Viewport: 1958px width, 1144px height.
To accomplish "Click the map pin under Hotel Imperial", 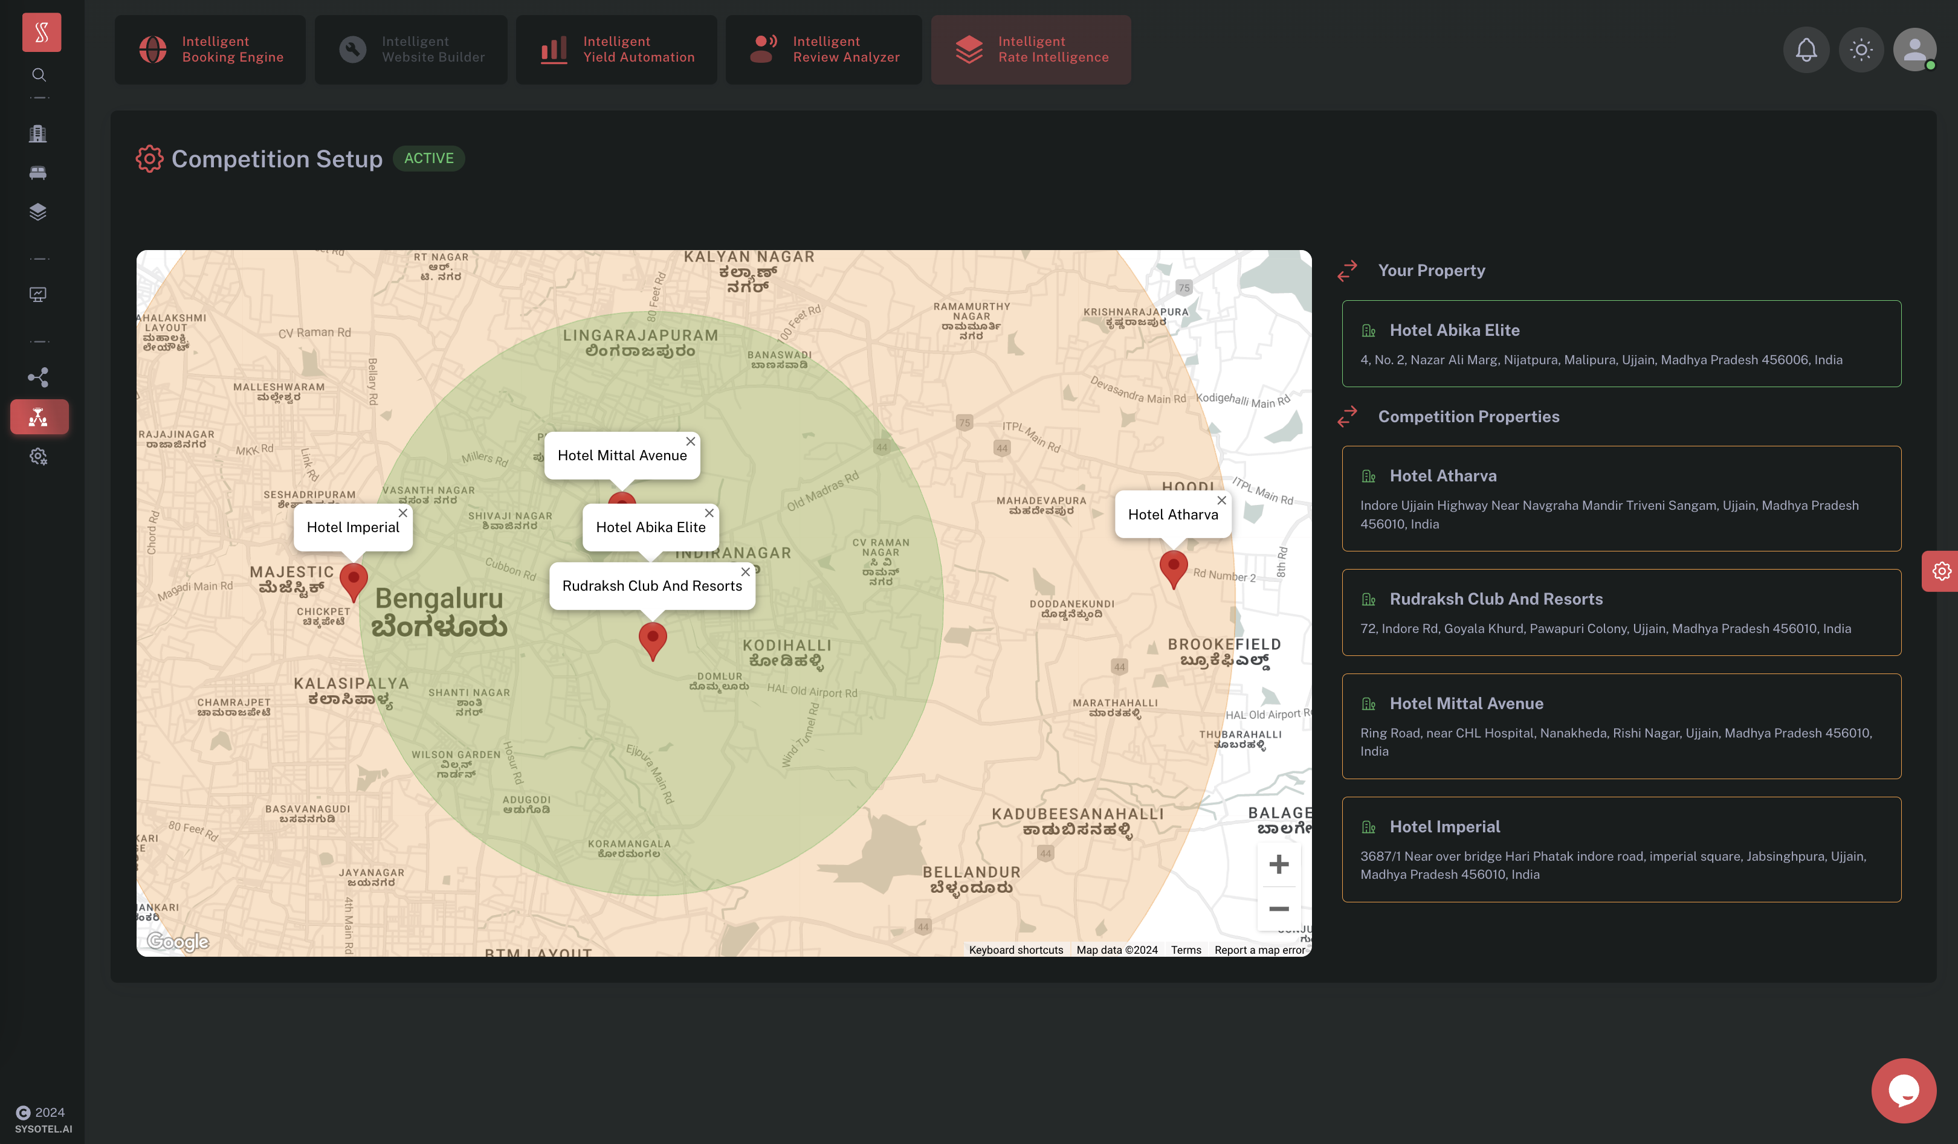I will 354,583.
